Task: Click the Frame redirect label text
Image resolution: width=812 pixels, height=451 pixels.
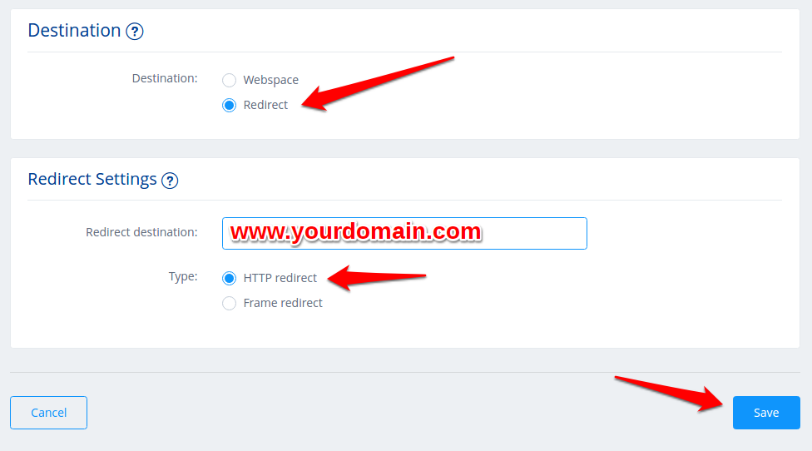Action: point(283,302)
